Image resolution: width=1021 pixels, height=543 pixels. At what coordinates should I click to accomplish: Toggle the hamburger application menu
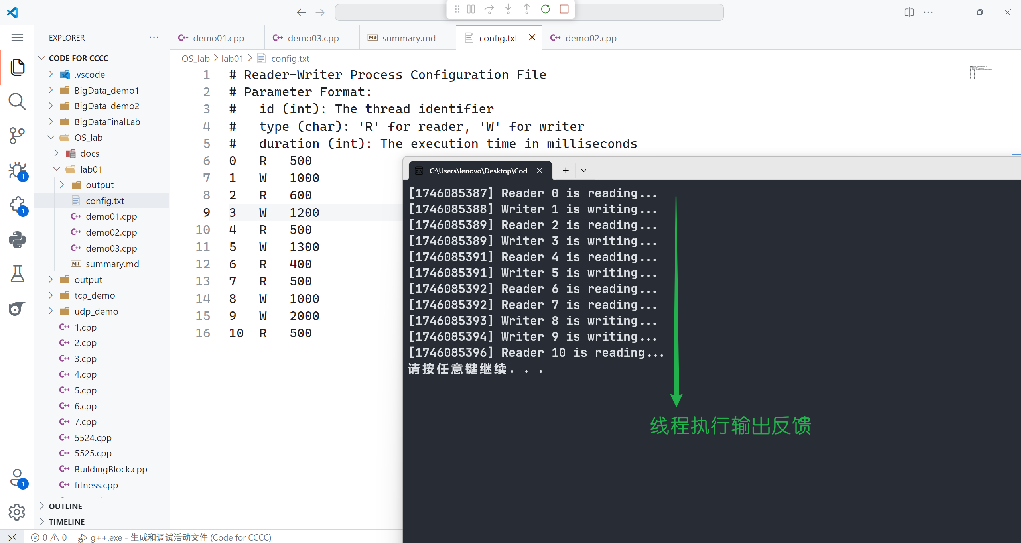(17, 38)
